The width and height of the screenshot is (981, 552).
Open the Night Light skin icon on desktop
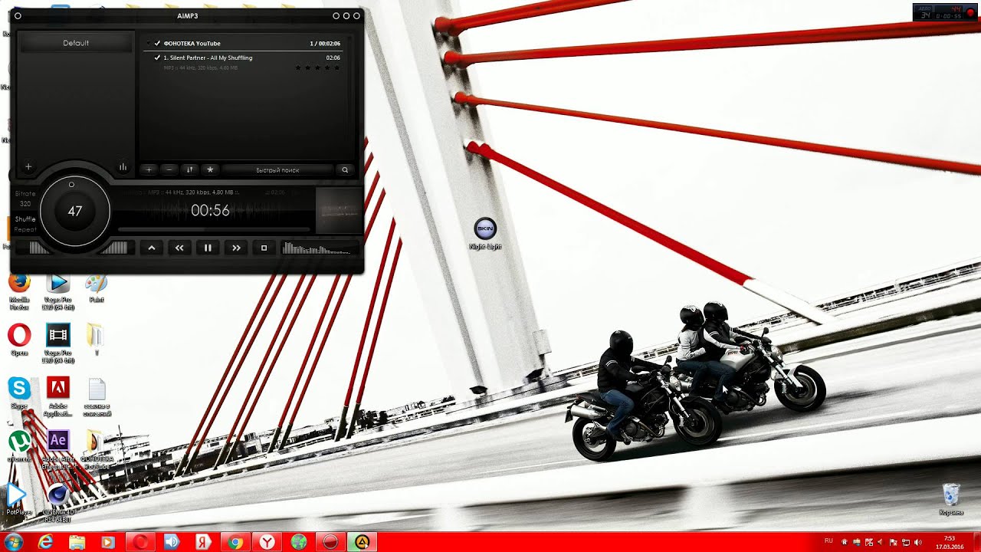coord(485,234)
